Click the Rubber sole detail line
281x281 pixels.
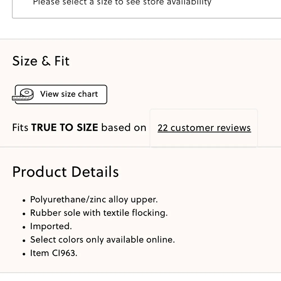99,213
